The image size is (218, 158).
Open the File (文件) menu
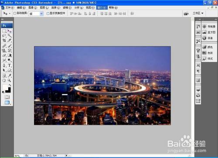tap(10, 7)
